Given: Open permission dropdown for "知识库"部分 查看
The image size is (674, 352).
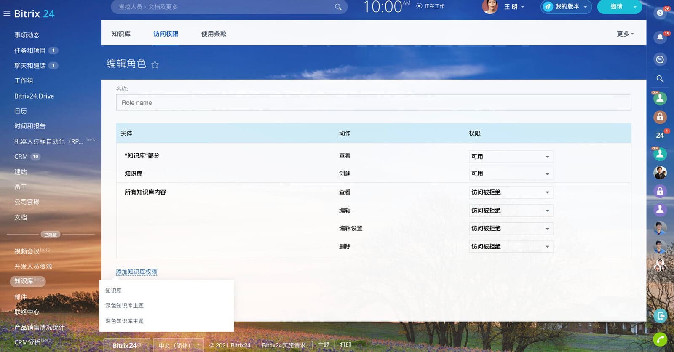Looking at the screenshot, I should tap(511, 157).
